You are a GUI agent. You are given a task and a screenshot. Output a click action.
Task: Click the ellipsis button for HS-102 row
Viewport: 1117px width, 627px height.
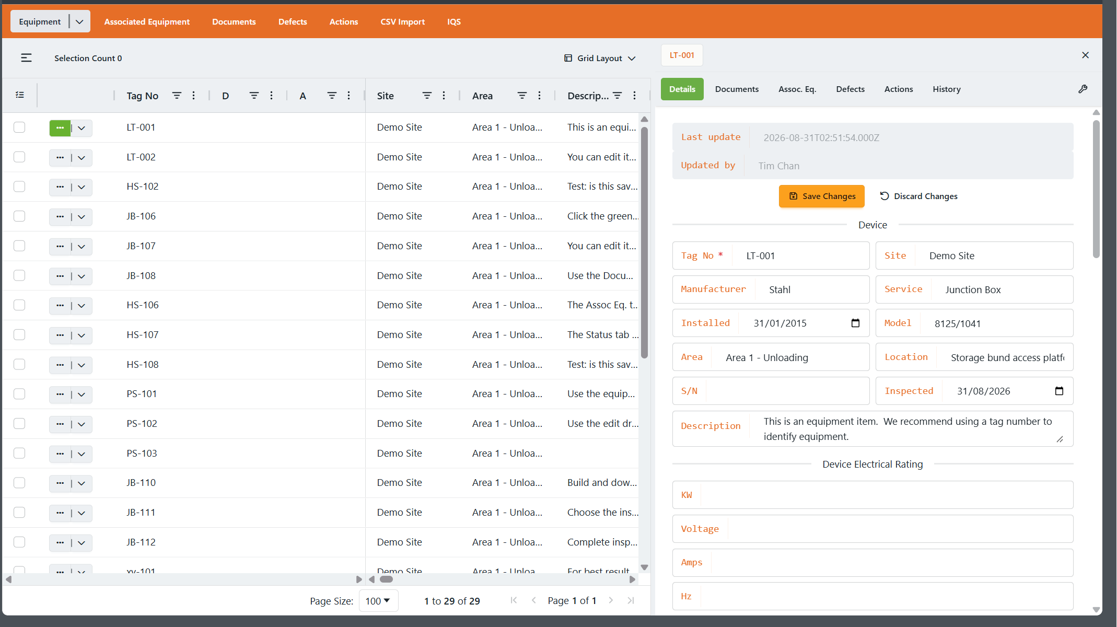(x=60, y=187)
